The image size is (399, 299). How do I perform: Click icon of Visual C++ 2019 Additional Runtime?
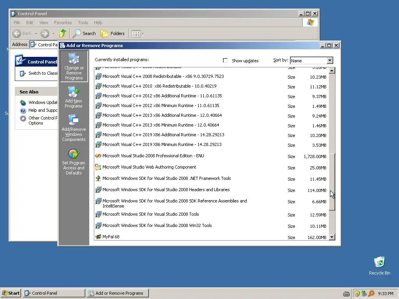[98, 135]
